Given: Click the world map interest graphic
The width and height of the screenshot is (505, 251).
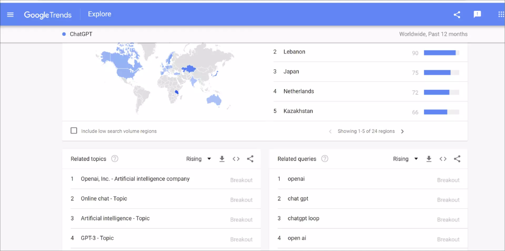Looking at the screenshot, I should coord(165,78).
